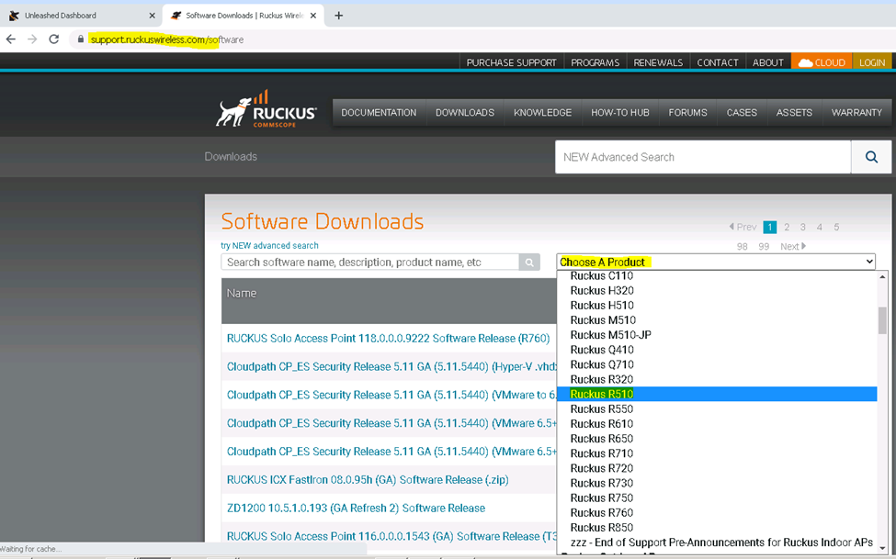The height and width of the screenshot is (559, 896).
Task: Open the ASSETS navigation item
Action: click(794, 113)
